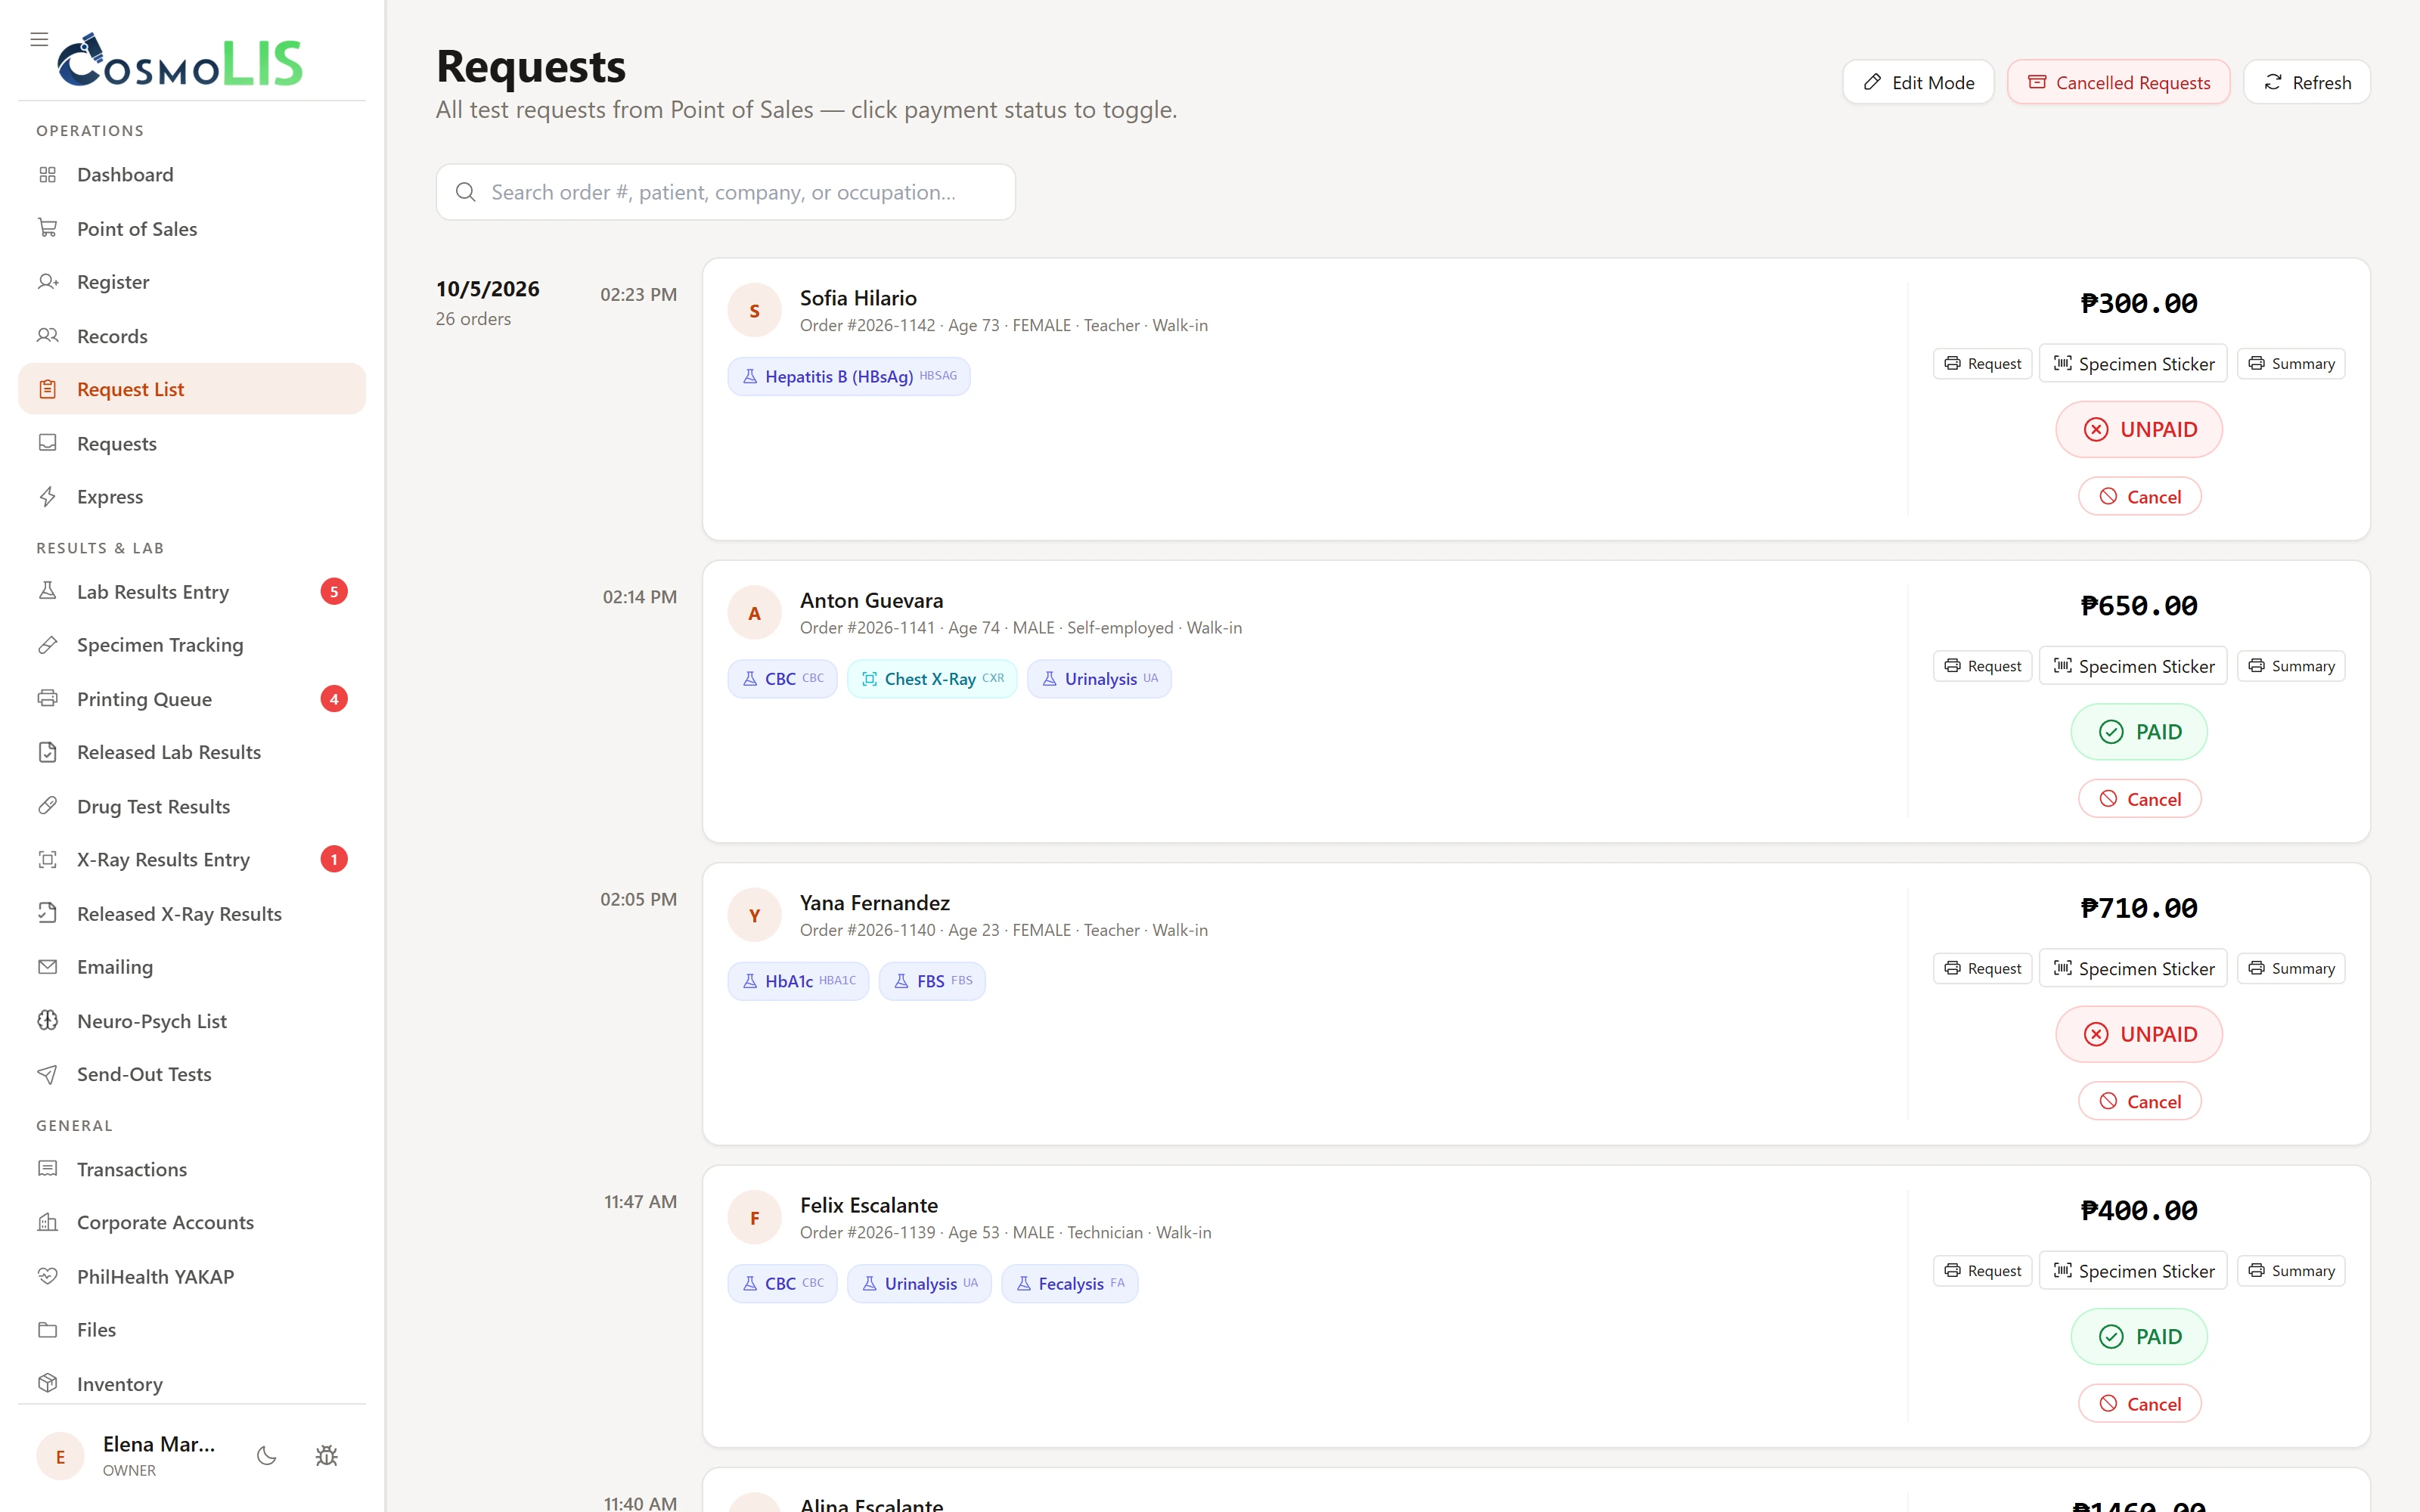This screenshot has height=1512, width=2420.
Task: Toggle PAID status for Anton Guevara
Action: [x=2139, y=732]
